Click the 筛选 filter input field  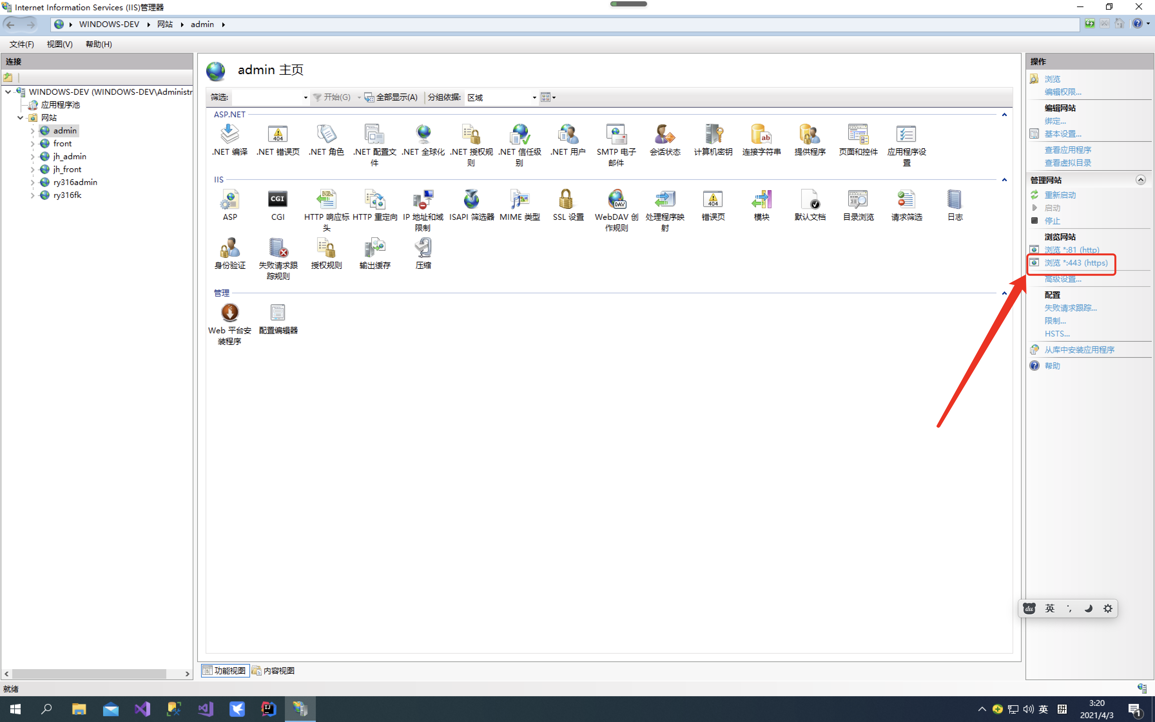pos(267,97)
